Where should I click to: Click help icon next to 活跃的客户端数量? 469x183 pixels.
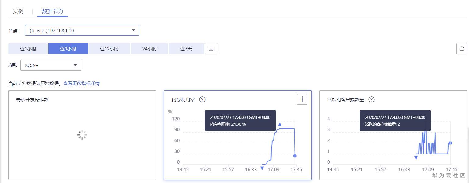pyautogui.click(x=371, y=99)
